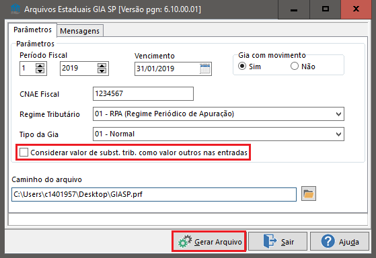Click the Vencimento date text 31/01/2019
Screen dimensions: 376x258
tap(155, 69)
